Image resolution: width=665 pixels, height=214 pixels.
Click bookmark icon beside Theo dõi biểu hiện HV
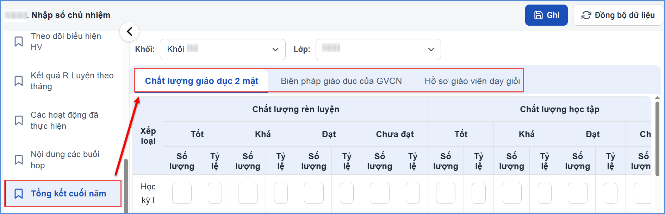coord(19,41)
